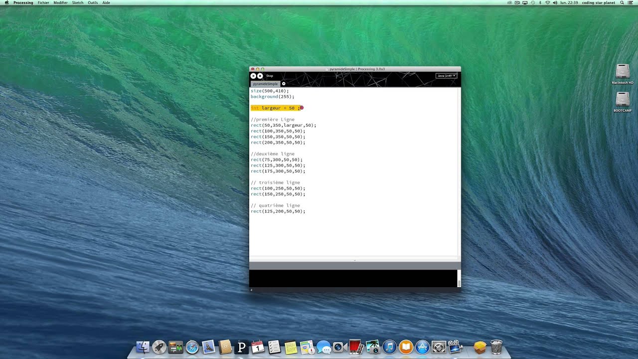638x359 pixels.
Task: Open Messages from the dock
Action: coord(323,347)
